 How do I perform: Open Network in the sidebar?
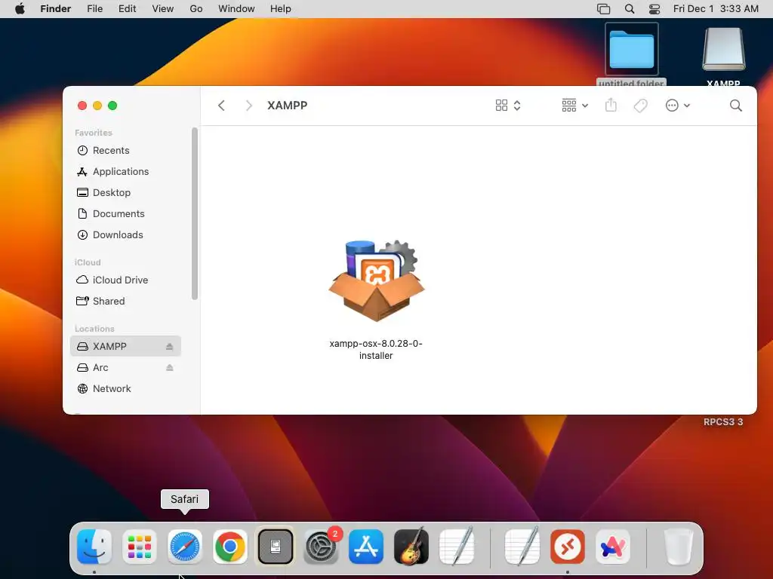pos(126,388)
